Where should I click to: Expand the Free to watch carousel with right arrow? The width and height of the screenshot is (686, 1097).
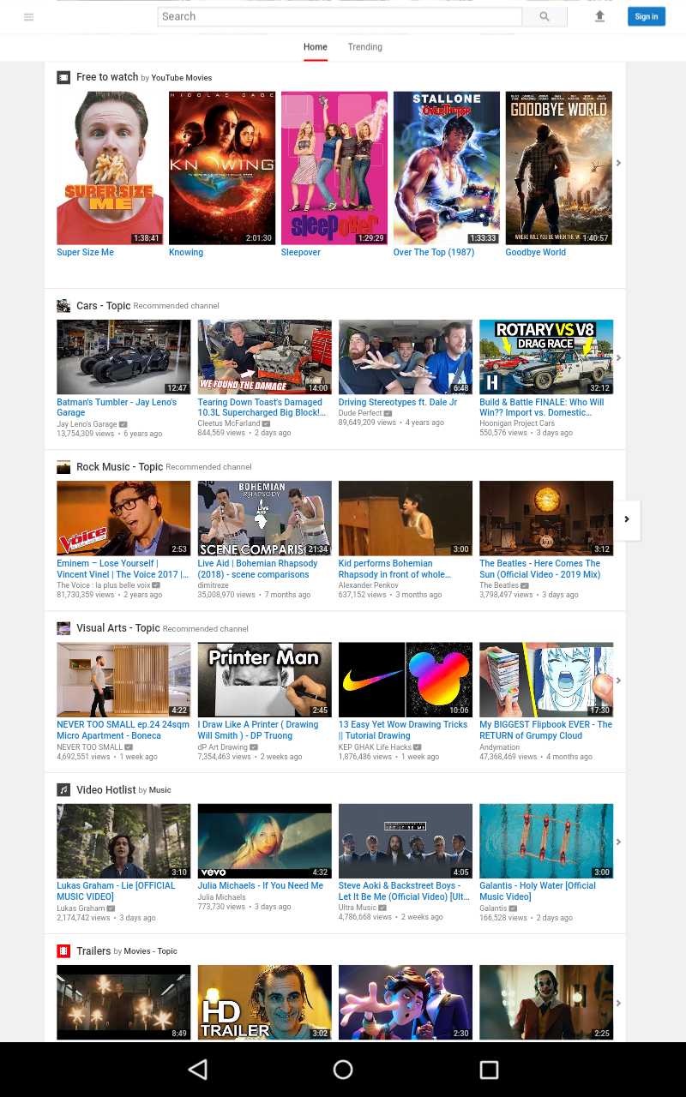tap(618, 163)
